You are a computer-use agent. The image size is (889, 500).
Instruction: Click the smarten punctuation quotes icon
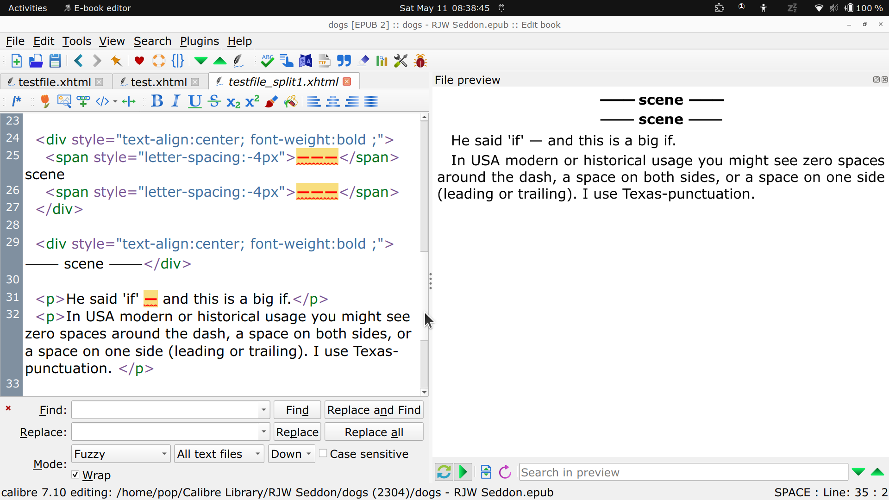344,61
